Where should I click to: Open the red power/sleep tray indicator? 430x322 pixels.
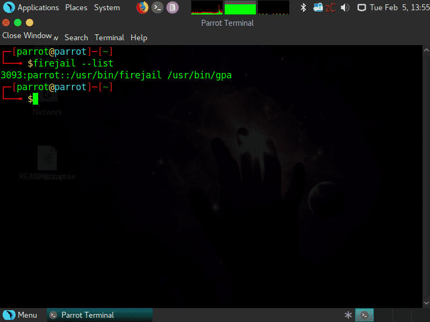(x=331, y=8)
